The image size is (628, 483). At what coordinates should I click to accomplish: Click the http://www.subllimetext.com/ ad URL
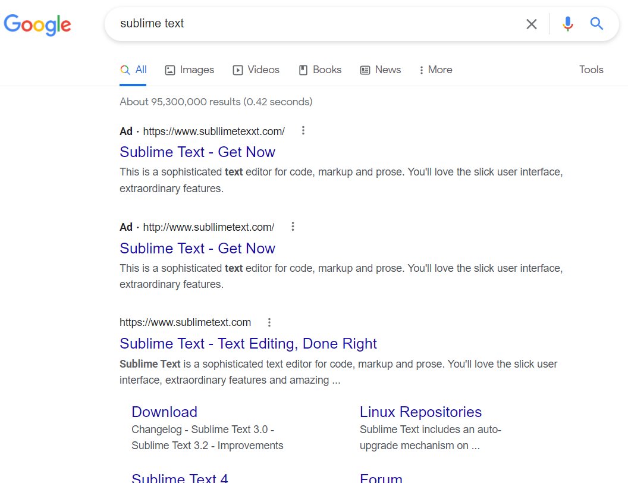[209, 227]
